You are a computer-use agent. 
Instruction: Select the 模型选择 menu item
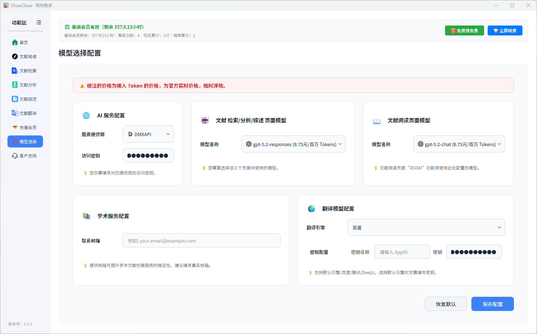tap(25, 142)
